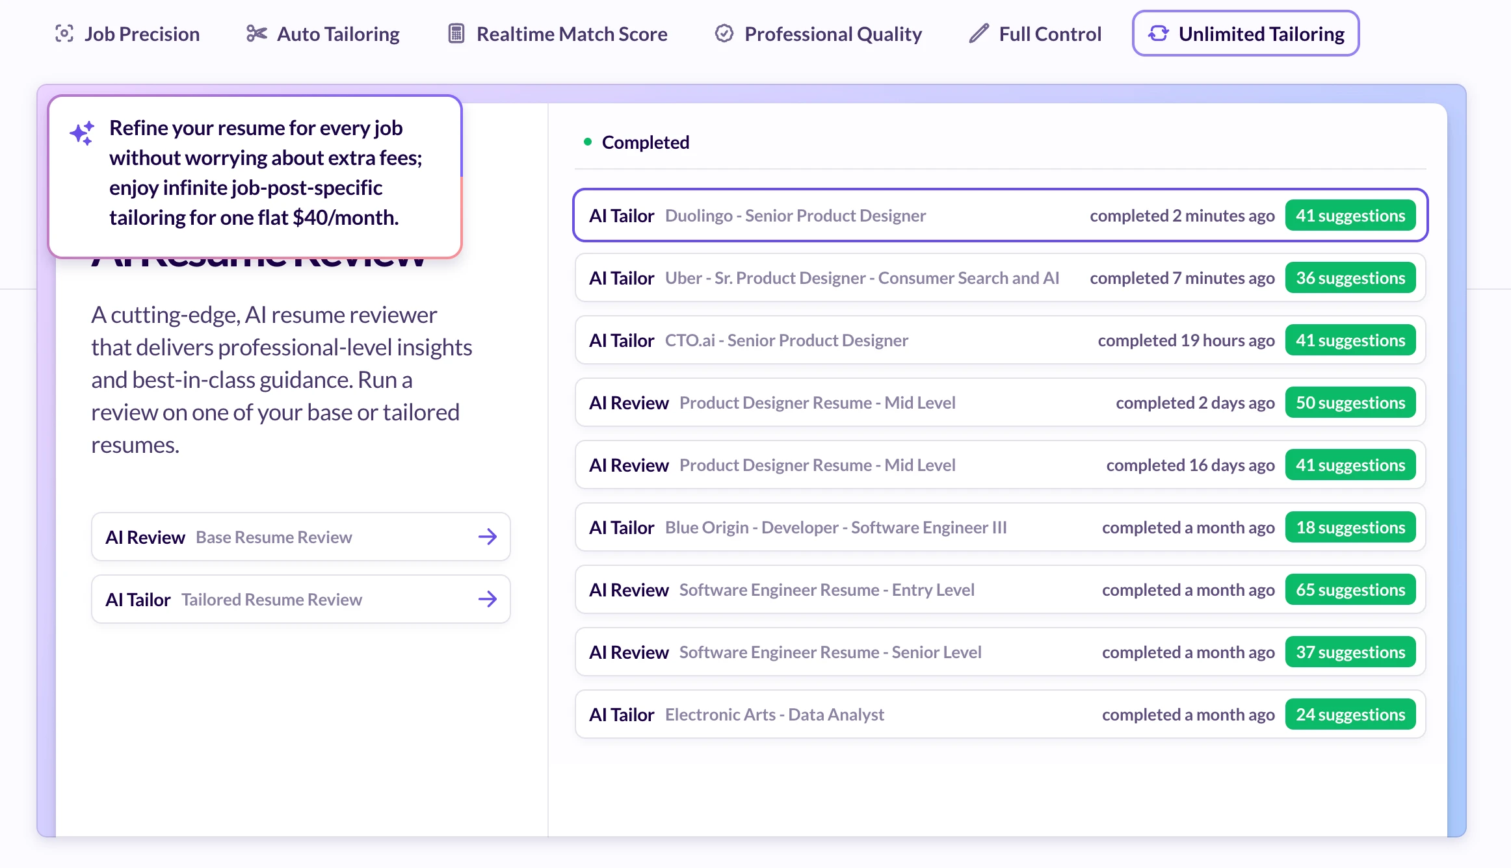Click the Realtime Match Score calculator icon

click(456, 34)
